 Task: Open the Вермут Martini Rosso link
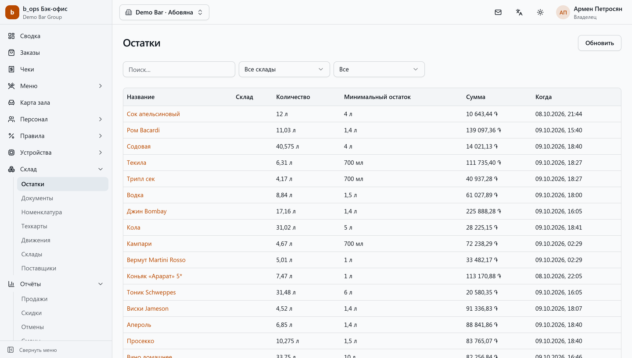(156, 260)
